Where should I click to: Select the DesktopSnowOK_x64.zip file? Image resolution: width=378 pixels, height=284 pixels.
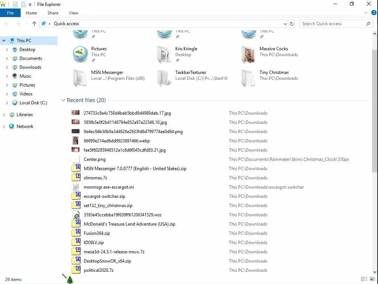coord(107,261)
